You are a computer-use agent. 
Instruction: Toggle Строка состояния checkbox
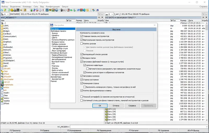coord(82,79)
